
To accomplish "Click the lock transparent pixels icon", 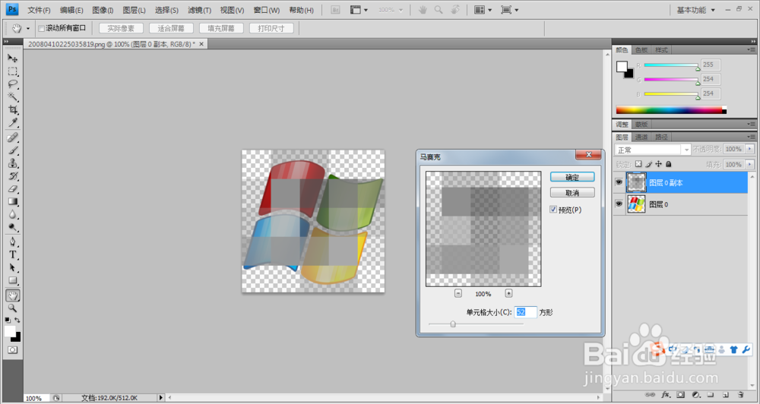I will point(638,164).
